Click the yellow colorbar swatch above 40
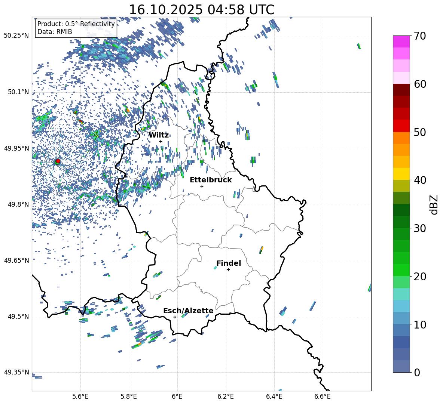 [x=401, y=174]
